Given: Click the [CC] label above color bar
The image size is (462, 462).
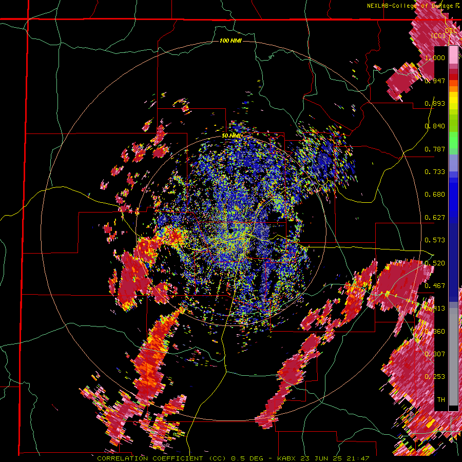Looking at the screenshot, I should coord(438,35).
